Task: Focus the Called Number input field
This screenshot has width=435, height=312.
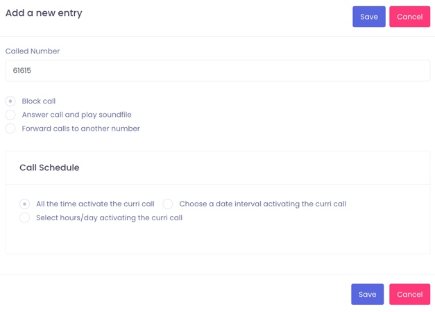Action: pyautogui.click(x=217, y=71)
